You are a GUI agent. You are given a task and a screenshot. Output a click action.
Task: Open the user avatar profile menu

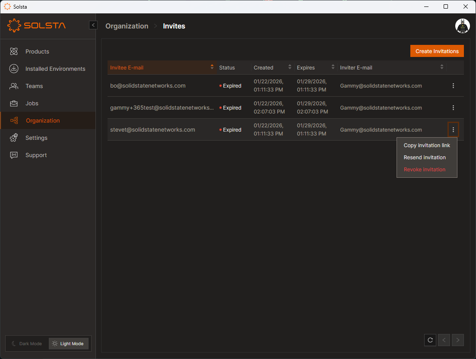(x=462, y=26)
